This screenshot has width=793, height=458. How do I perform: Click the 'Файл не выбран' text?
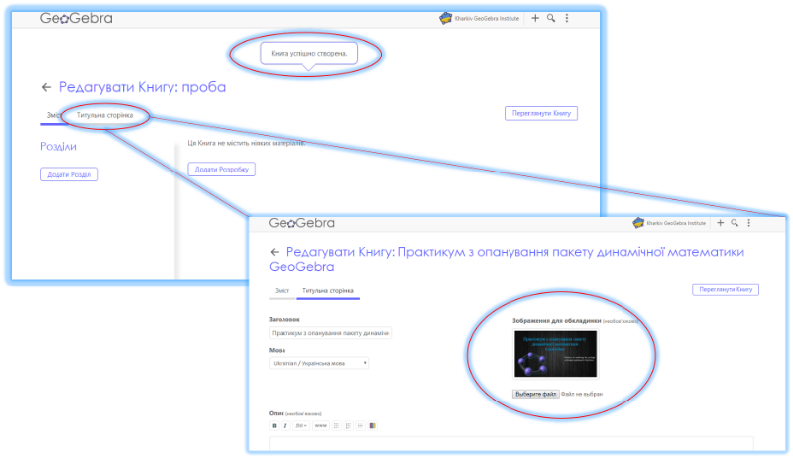(x=582, y=394)
